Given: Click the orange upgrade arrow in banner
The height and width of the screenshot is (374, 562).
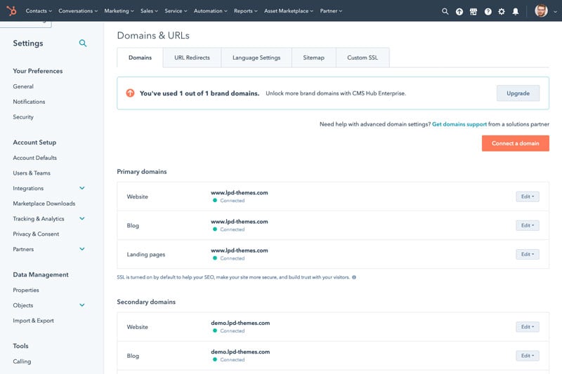Looking at the screenshot, I should (130, 93).
